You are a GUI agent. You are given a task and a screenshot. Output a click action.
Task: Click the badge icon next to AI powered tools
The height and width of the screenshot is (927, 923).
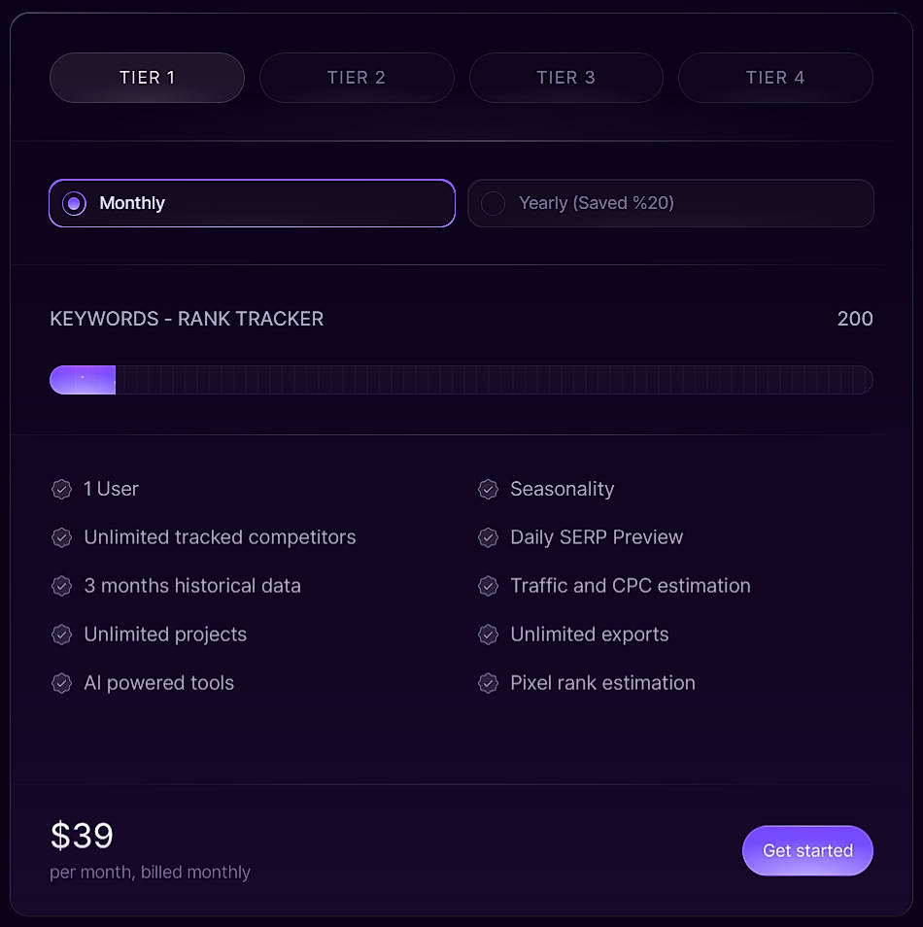(x=61, y=683)
